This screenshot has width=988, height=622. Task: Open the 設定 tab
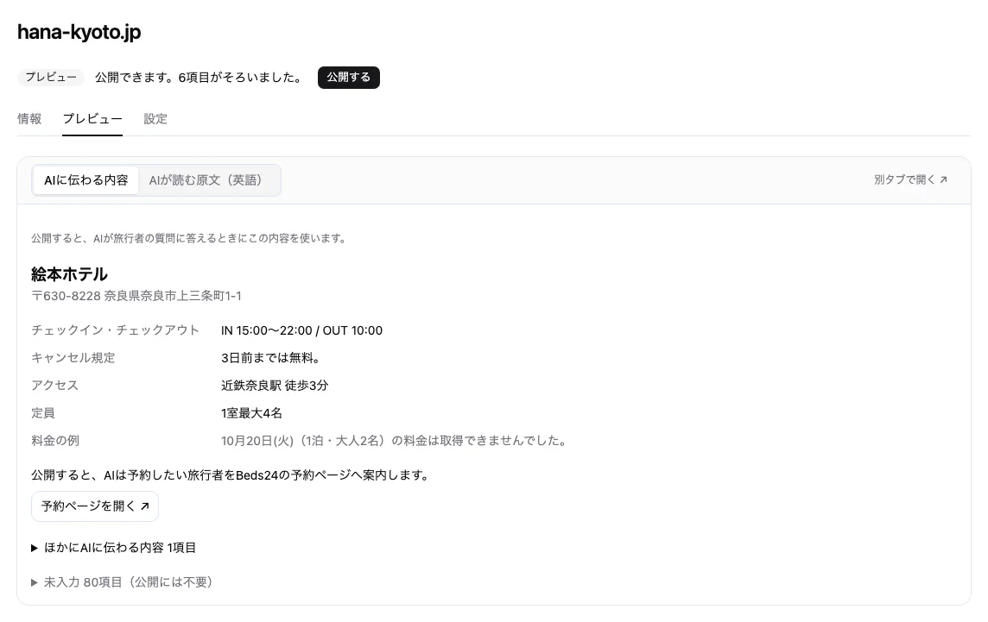click(x=155, y=119)
